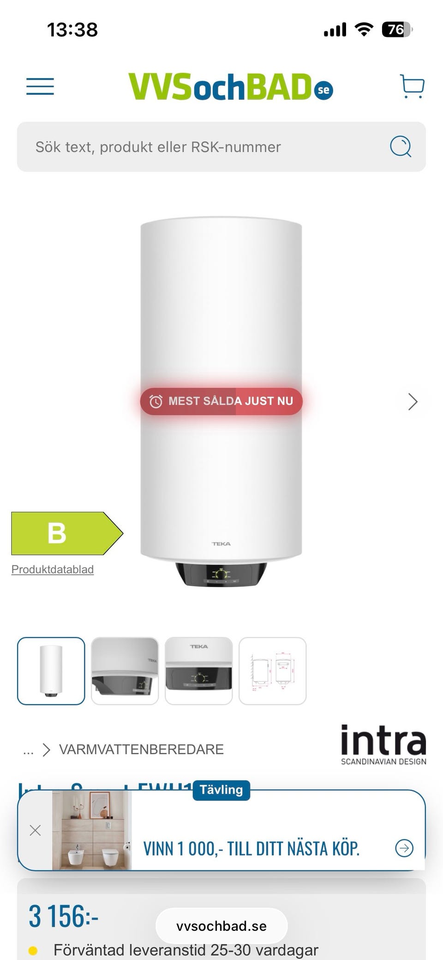Viewport: 443px width, 960px height.
Task: Select the first water heater thumbnail
Action: tap(51, 671)
